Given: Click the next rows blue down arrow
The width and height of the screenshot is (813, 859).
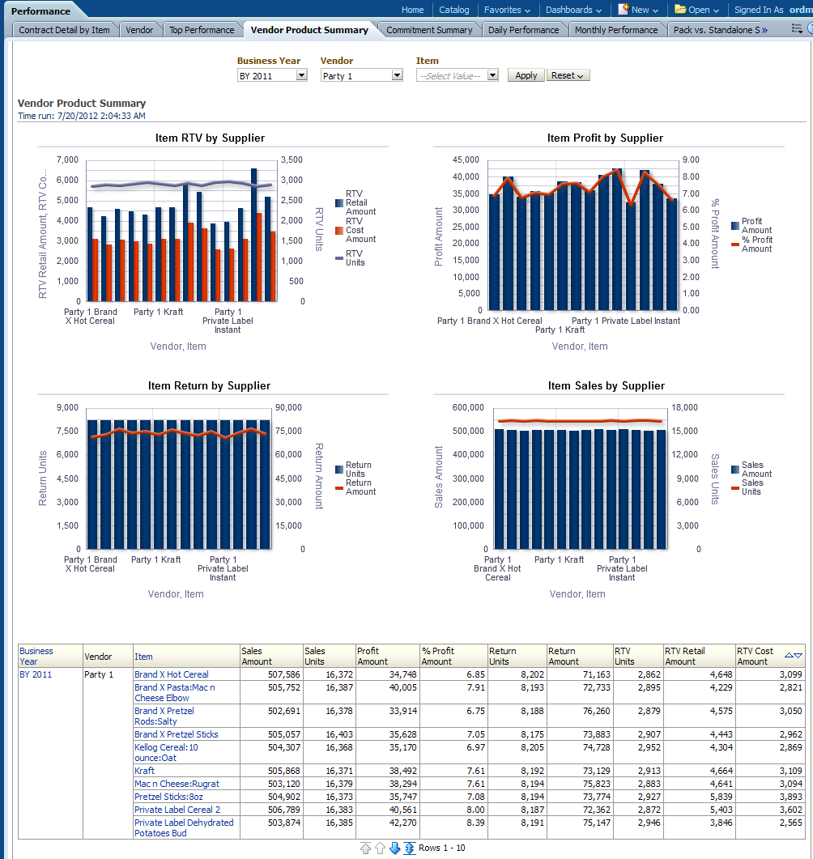Looking at the screenshot, I should (395, 848).
